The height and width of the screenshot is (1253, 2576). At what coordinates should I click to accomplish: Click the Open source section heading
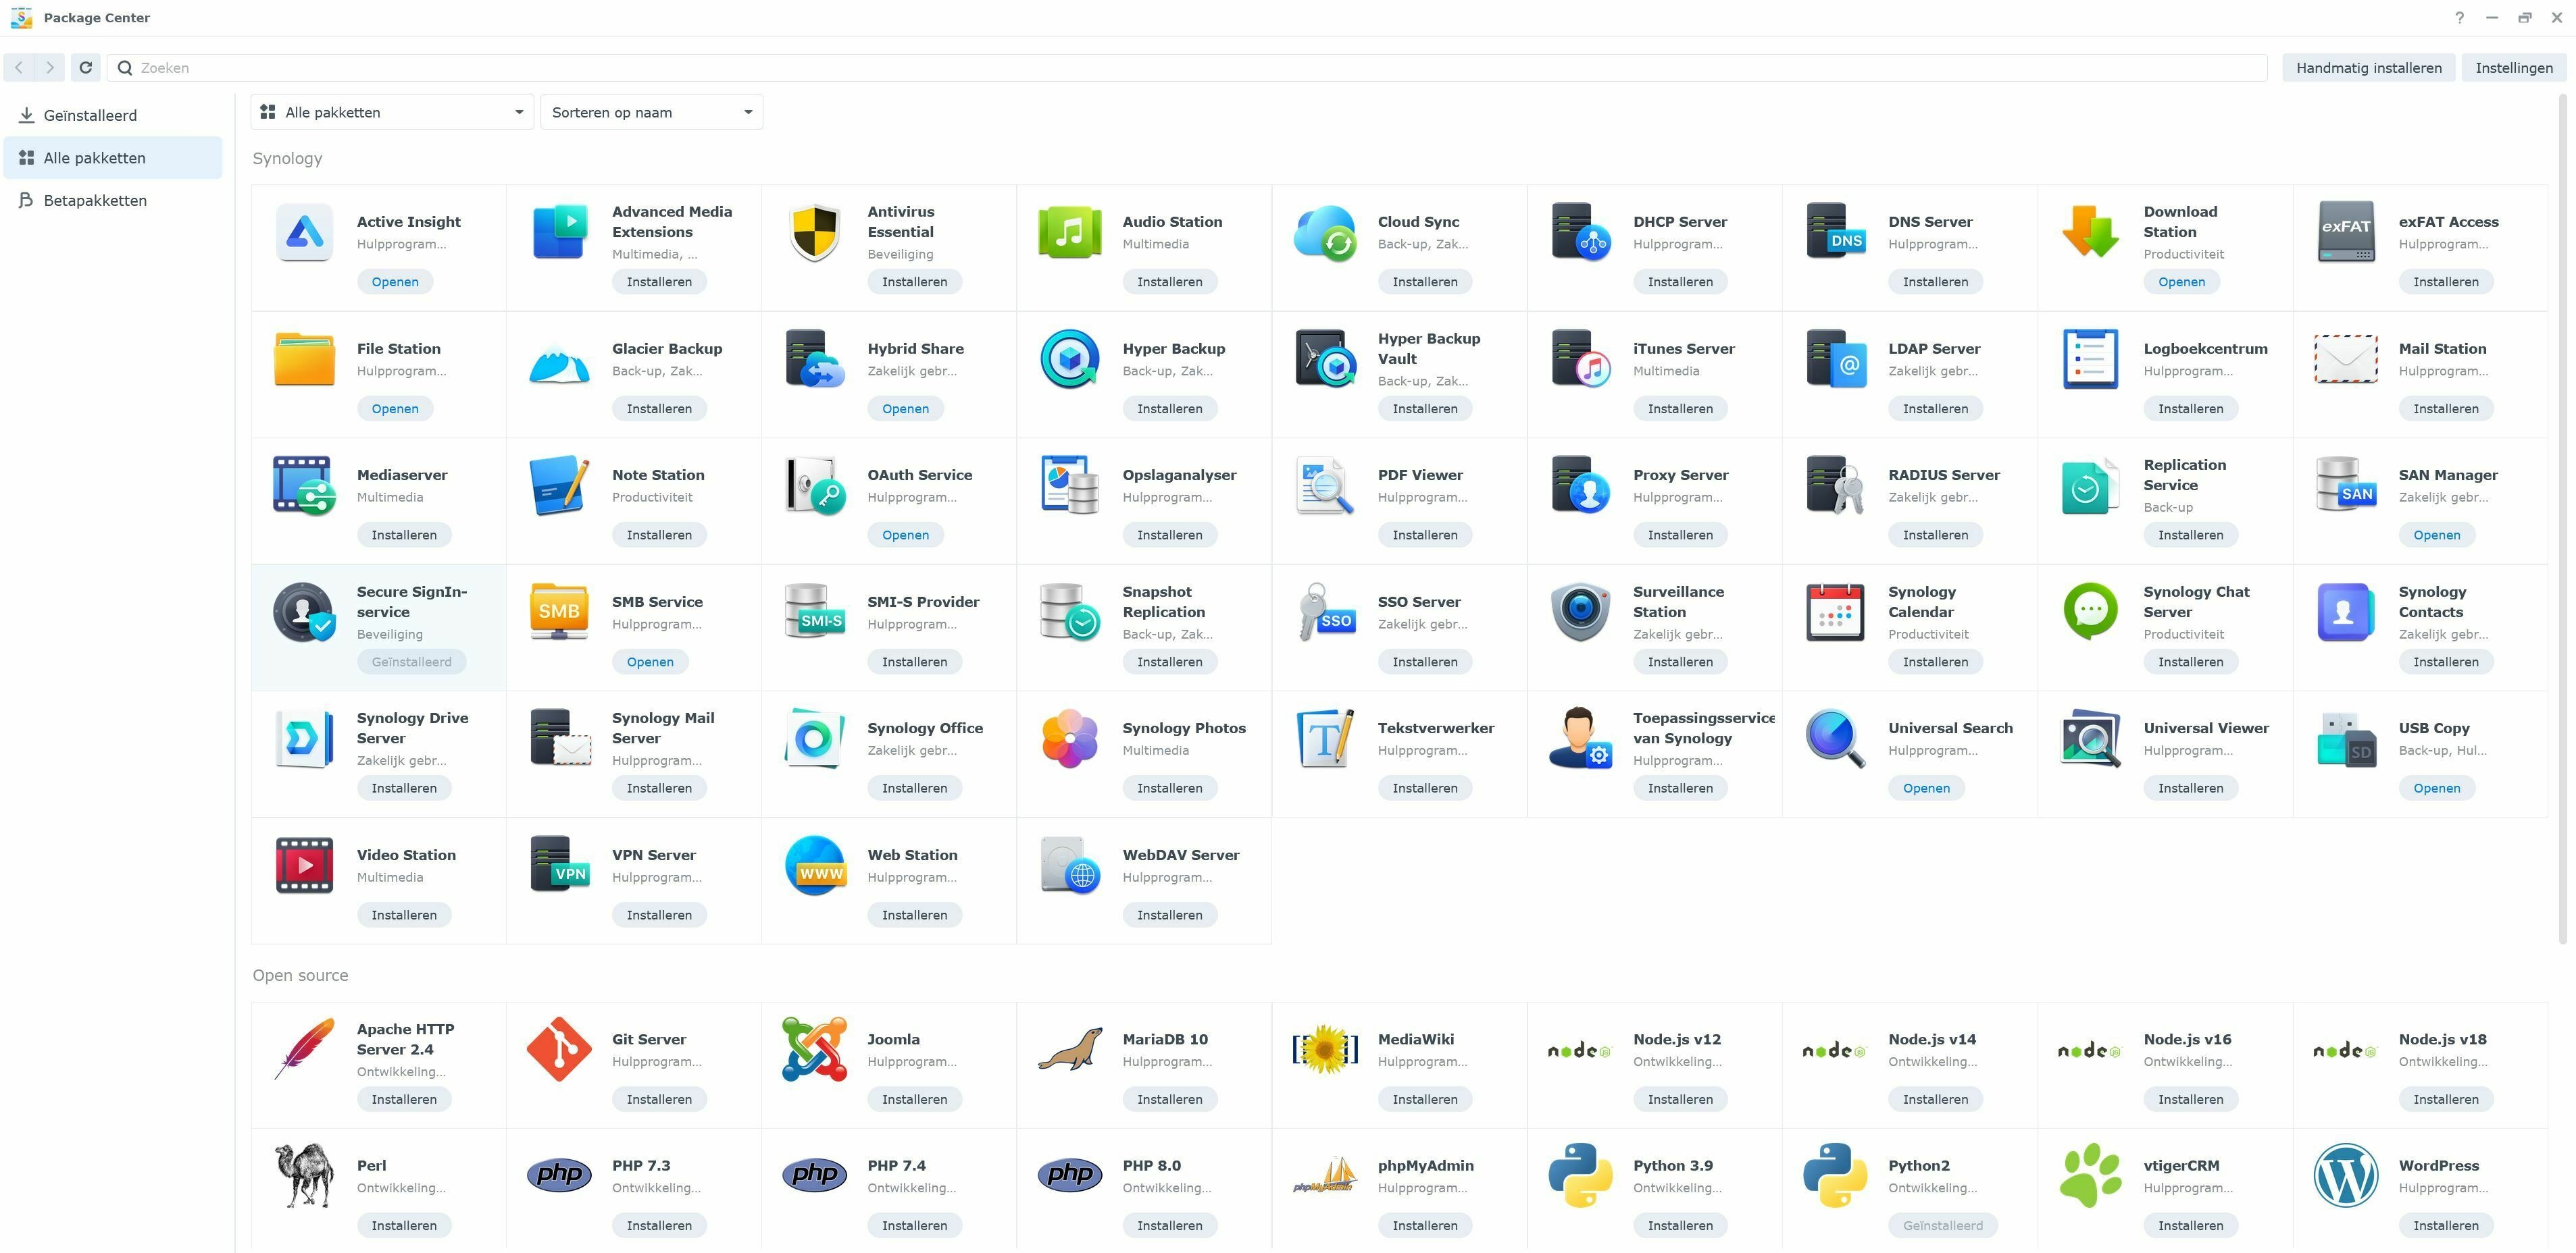click(x=300, y=976)
